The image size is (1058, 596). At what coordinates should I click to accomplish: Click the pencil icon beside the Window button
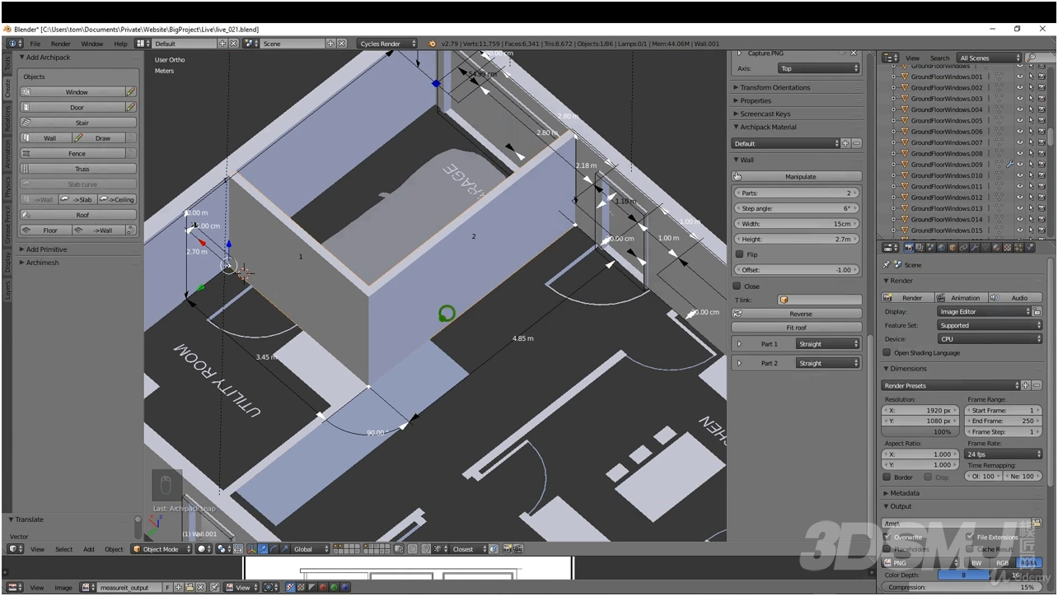coord(131,92)
